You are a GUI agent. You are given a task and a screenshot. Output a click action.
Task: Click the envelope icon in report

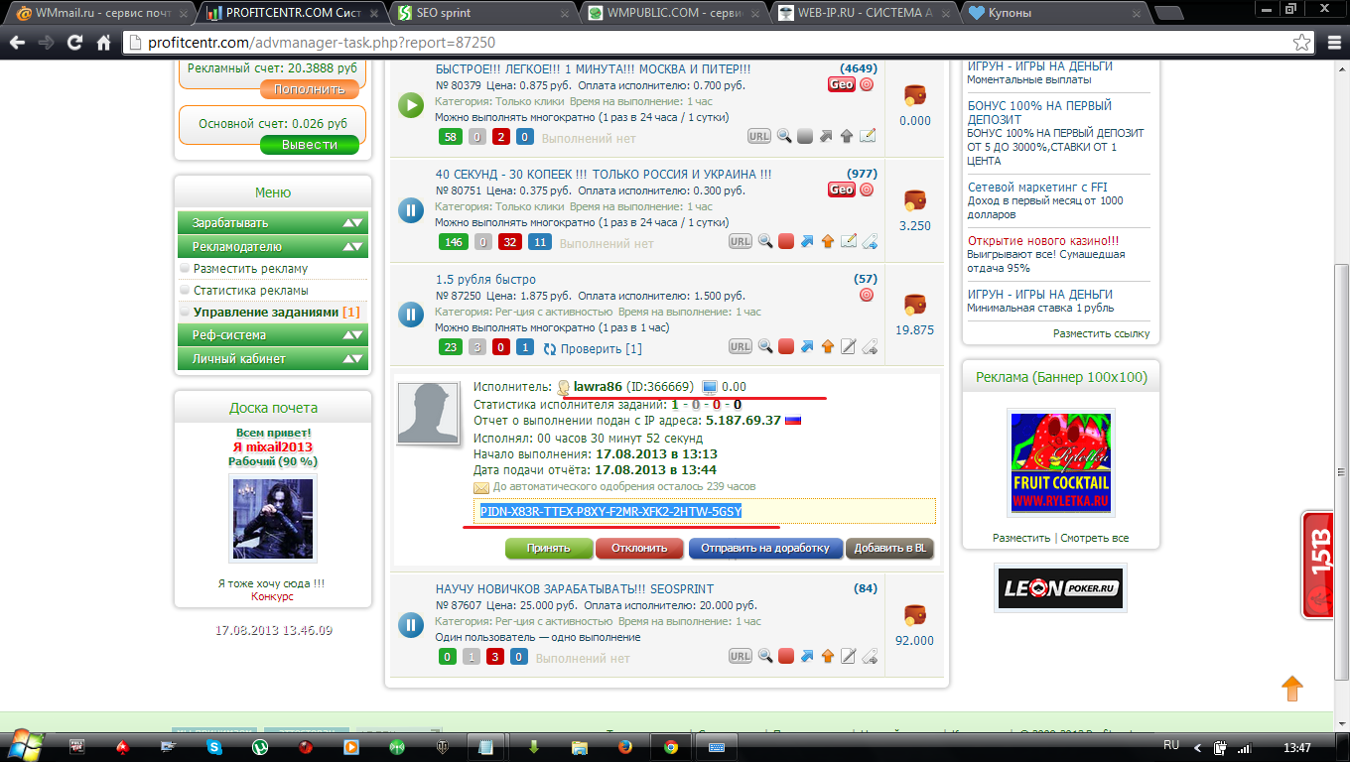tap(481, 487)
